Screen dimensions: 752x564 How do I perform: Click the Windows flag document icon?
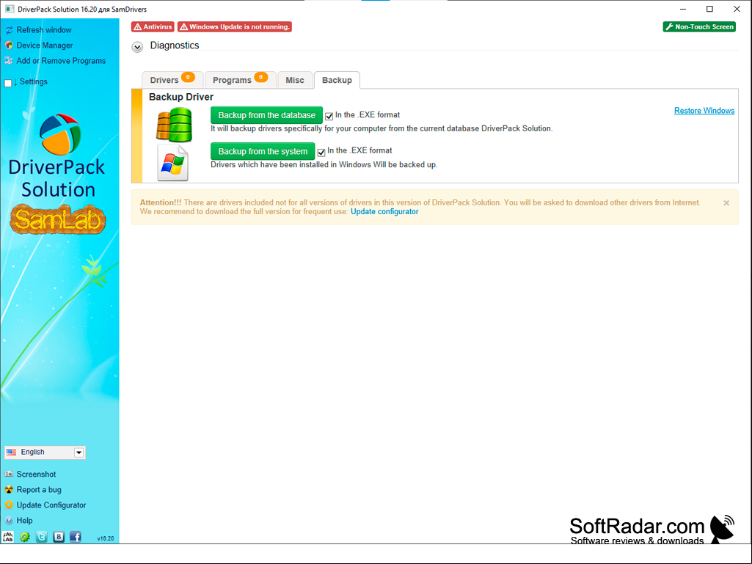[172, 163]
